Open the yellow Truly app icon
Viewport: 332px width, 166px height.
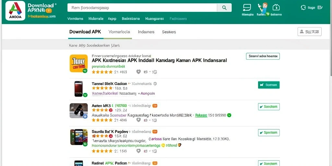pos(78,63)
